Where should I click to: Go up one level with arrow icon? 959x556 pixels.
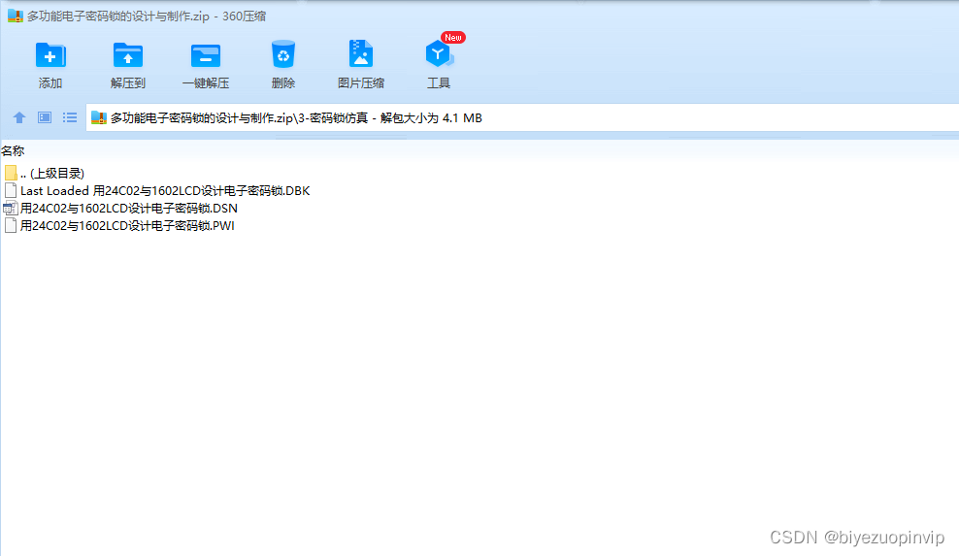point(19,117)
